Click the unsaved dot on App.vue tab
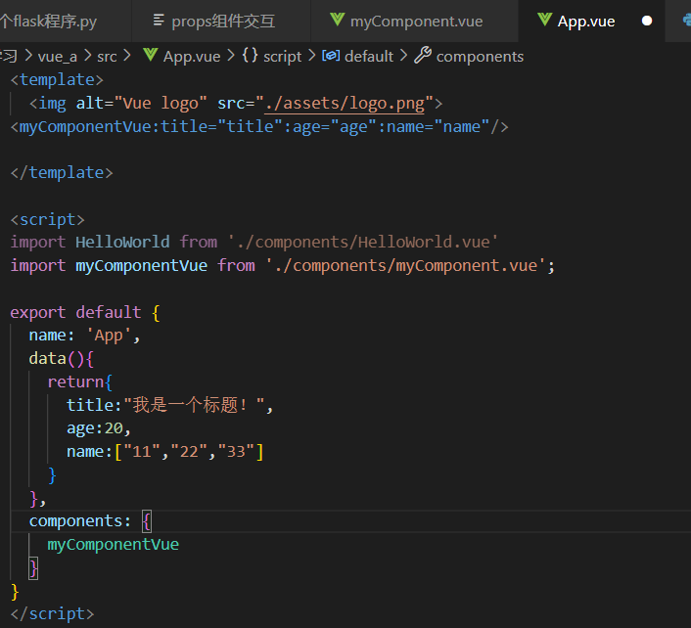This screenshot has height=628, width=691. (x=647, y=21)
